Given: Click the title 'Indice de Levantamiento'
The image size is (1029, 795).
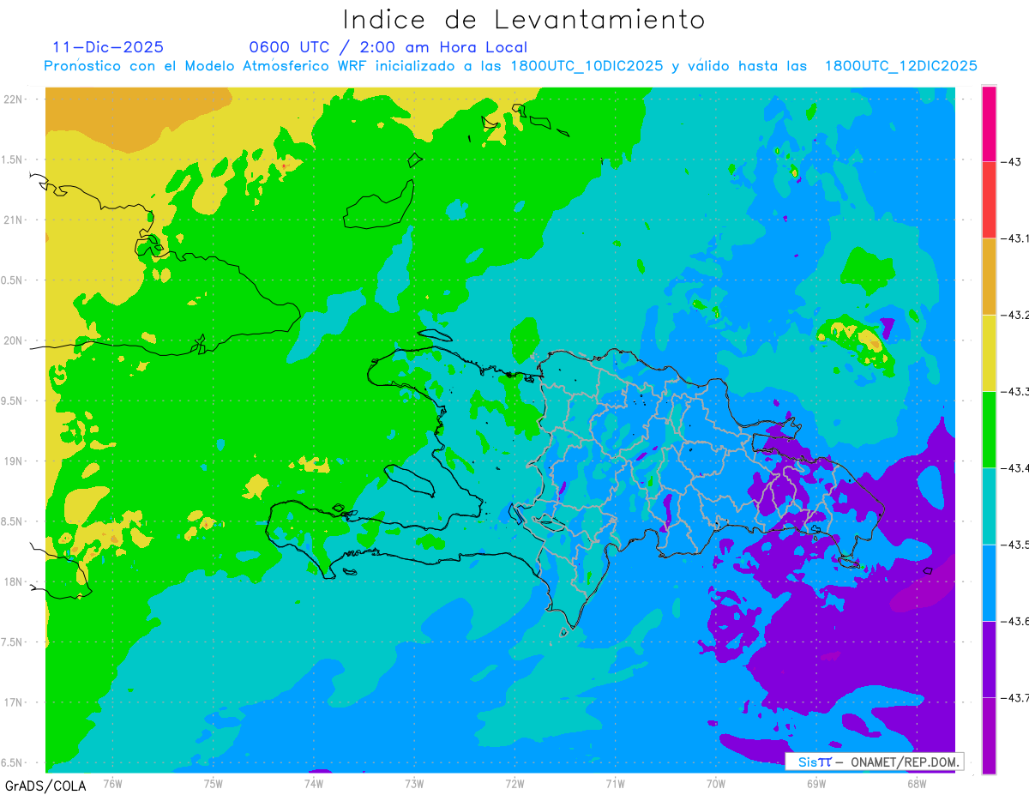Looking at the screenshot, I should [x=524, y=20].
